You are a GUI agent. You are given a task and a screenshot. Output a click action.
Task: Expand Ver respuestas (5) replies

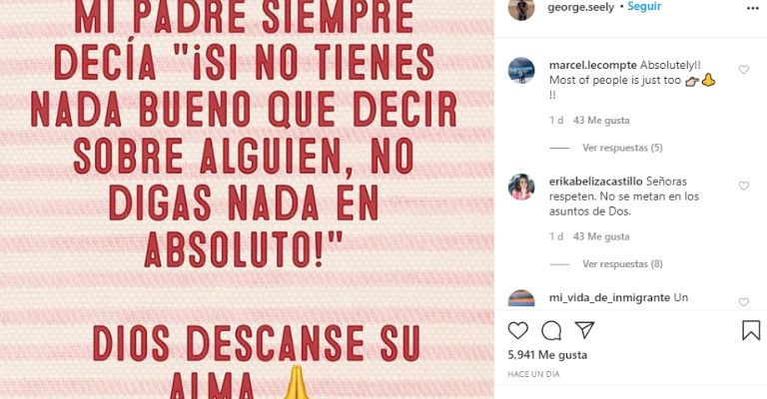[x=622, y=148]
